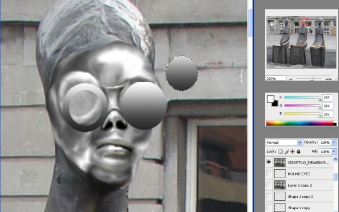Click the Layers panel scrollbar thumb
This screenshot has height=212, width=339.
335,177
